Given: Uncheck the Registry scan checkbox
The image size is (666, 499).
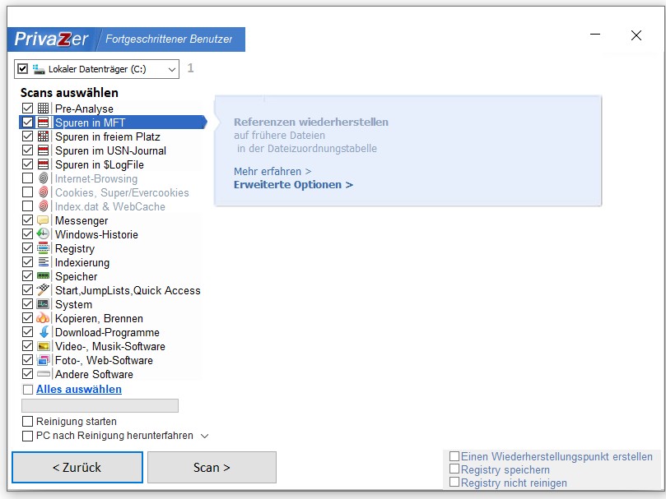Looking at the screenshot, I should [x=28, y=247].
